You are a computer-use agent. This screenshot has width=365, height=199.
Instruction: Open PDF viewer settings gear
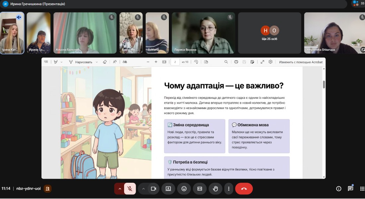[x=270, y=62]
